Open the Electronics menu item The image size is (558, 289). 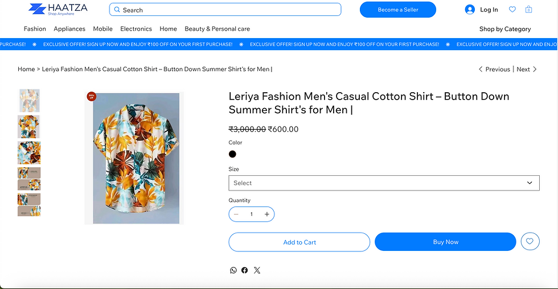click(136, 29)
